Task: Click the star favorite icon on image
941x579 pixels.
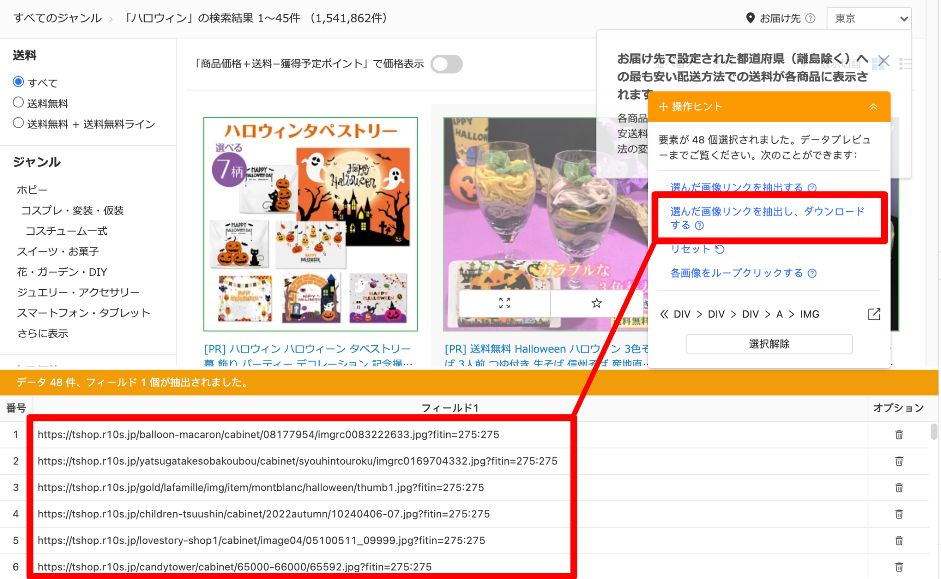Action: (x=596, y=303)
